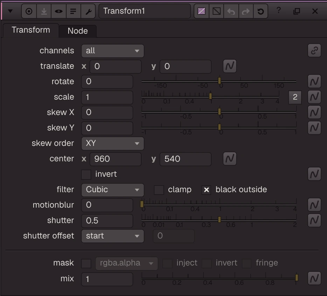Click the motionblur value field
Image resolution: width=327 pixels, height=296 pixels.
pyautogui.click(x=107, y=205)
